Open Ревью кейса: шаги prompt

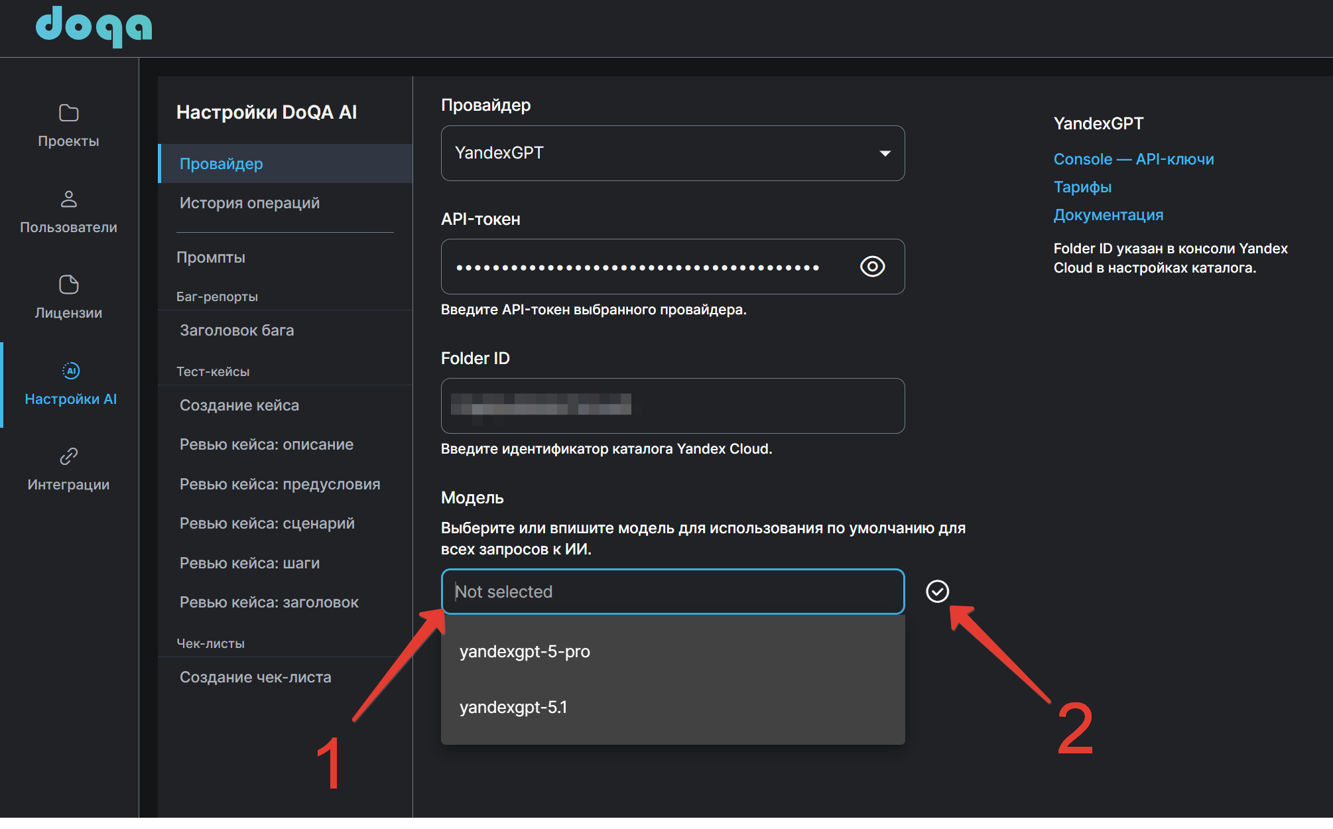(x=286, y=563)
